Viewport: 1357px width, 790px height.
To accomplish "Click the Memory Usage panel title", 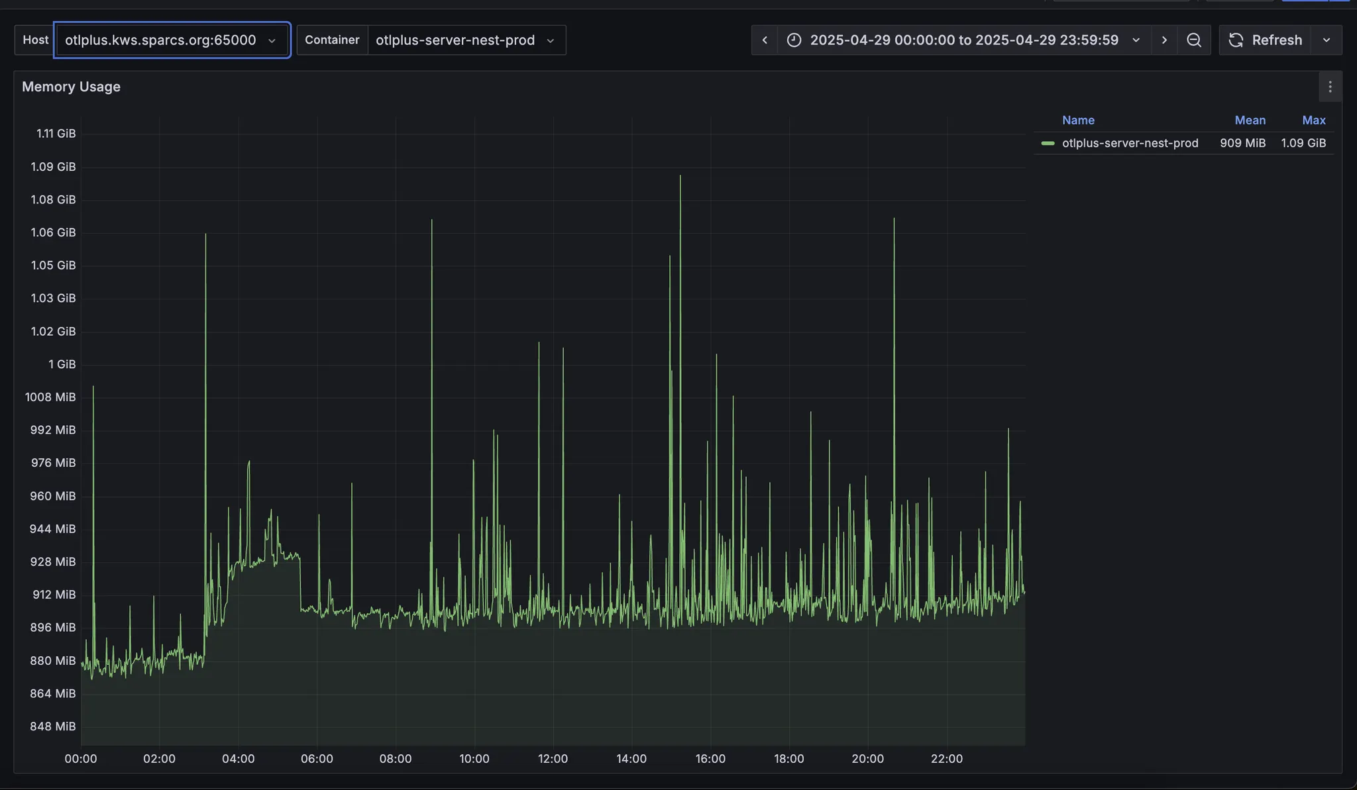I will (x=71, y=87).
